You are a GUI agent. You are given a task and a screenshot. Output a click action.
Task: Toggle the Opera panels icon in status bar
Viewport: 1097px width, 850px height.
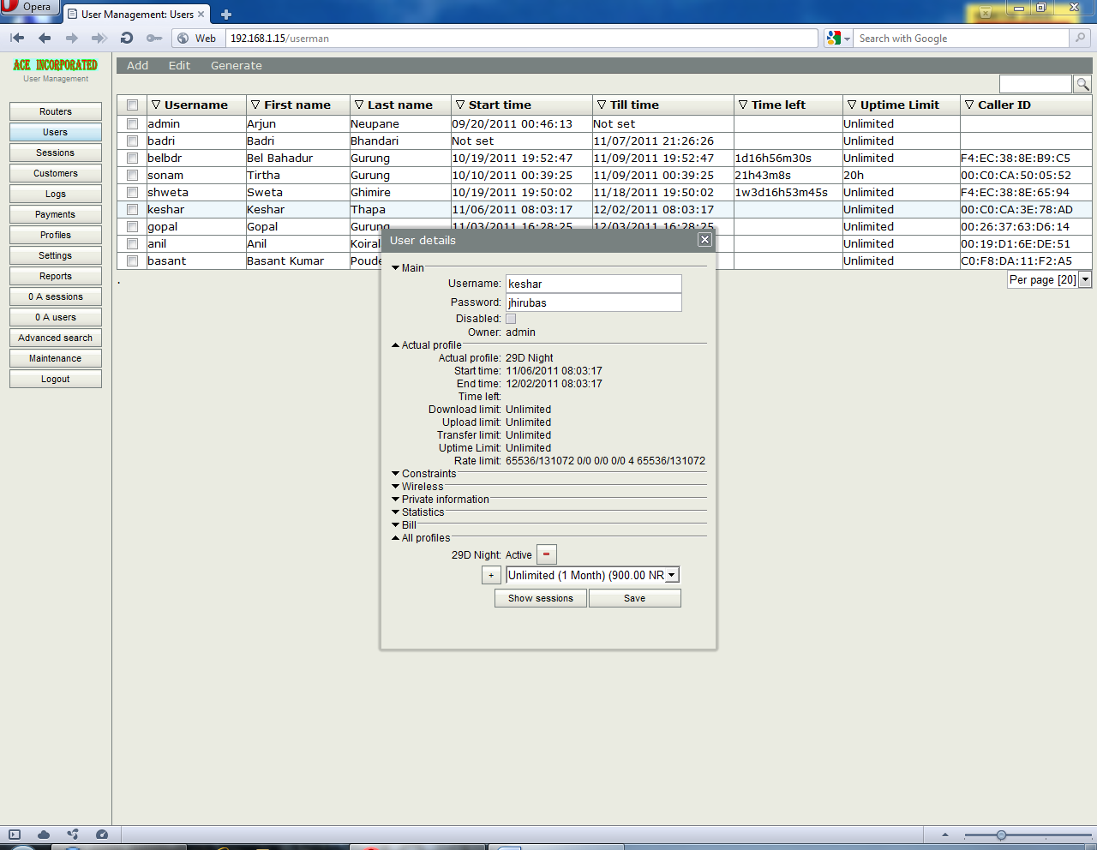[x=14, y=834]
